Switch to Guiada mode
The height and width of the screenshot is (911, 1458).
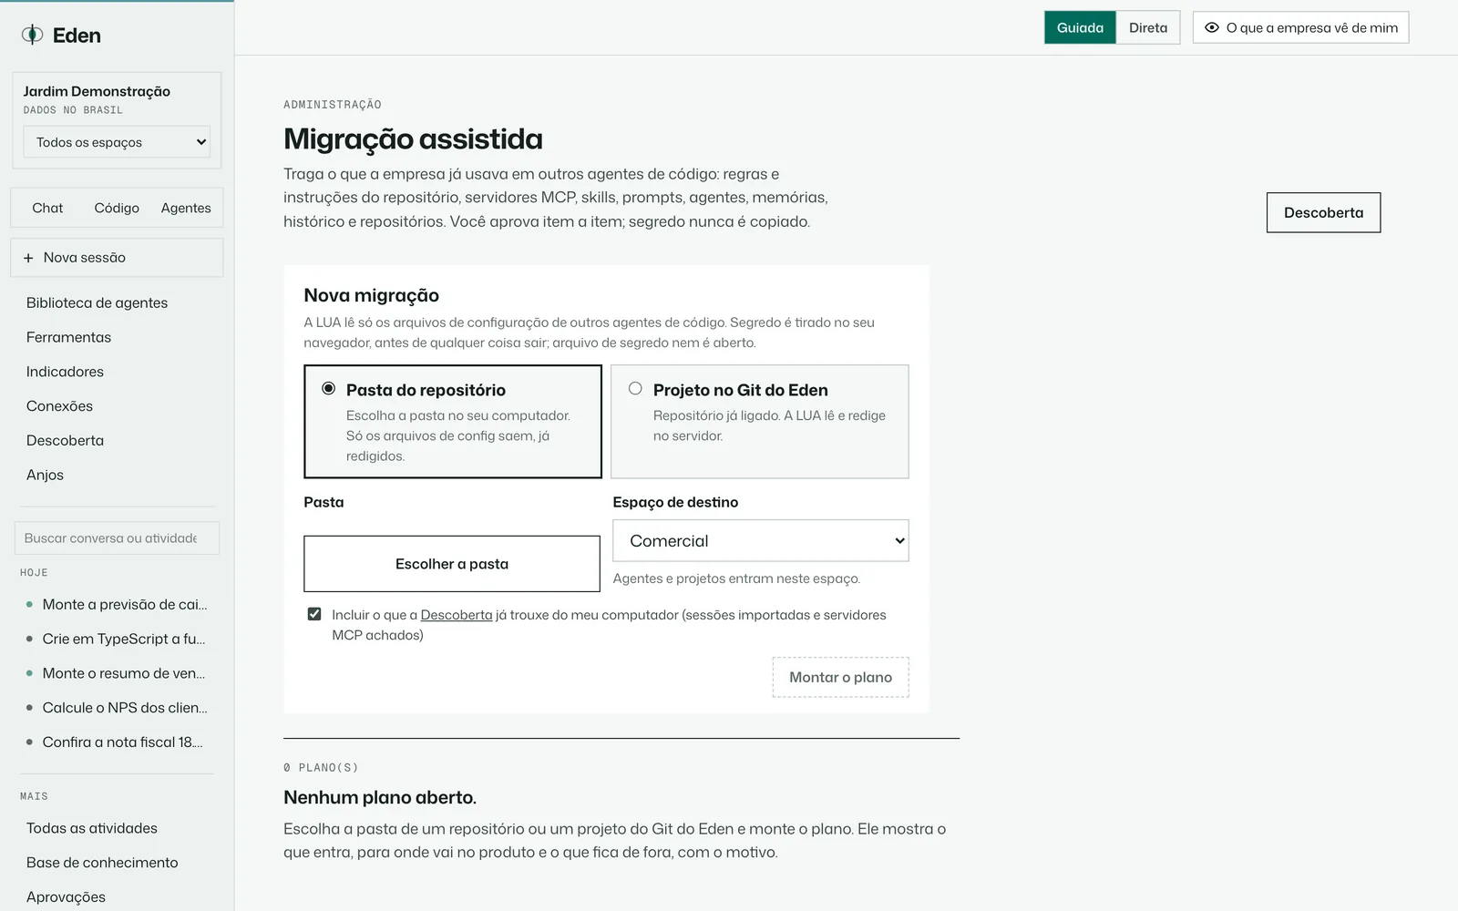[x=1080, y=27]
